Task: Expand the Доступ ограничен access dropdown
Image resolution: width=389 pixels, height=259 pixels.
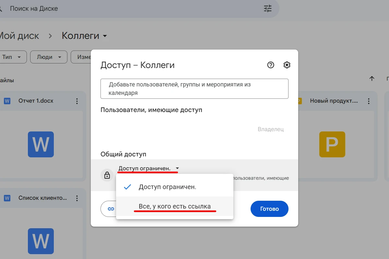Action: coord(149,168)
